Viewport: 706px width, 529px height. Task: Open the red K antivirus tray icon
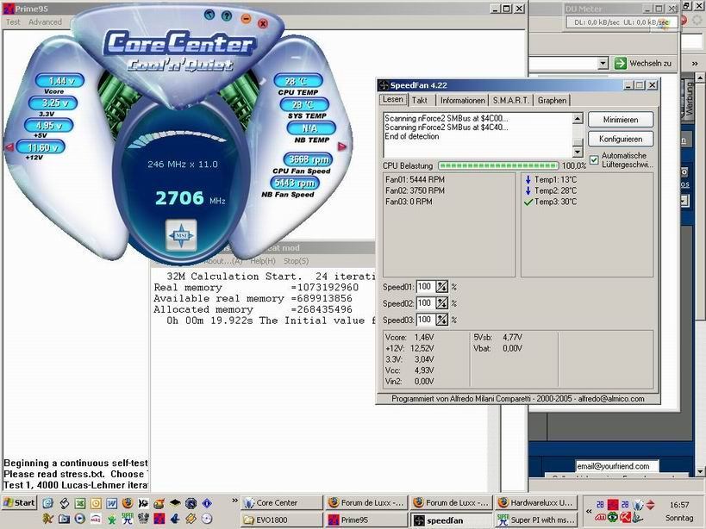pos(626,518)
